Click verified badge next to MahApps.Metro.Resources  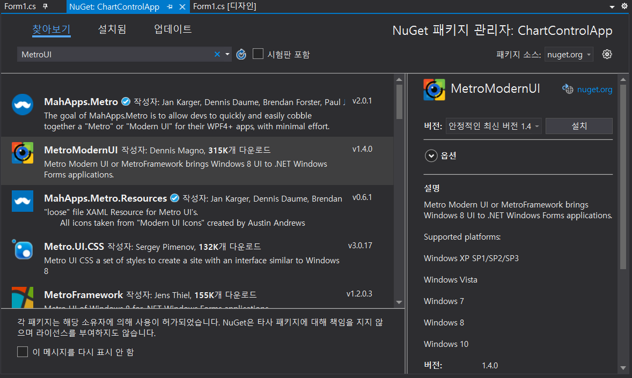174,198
